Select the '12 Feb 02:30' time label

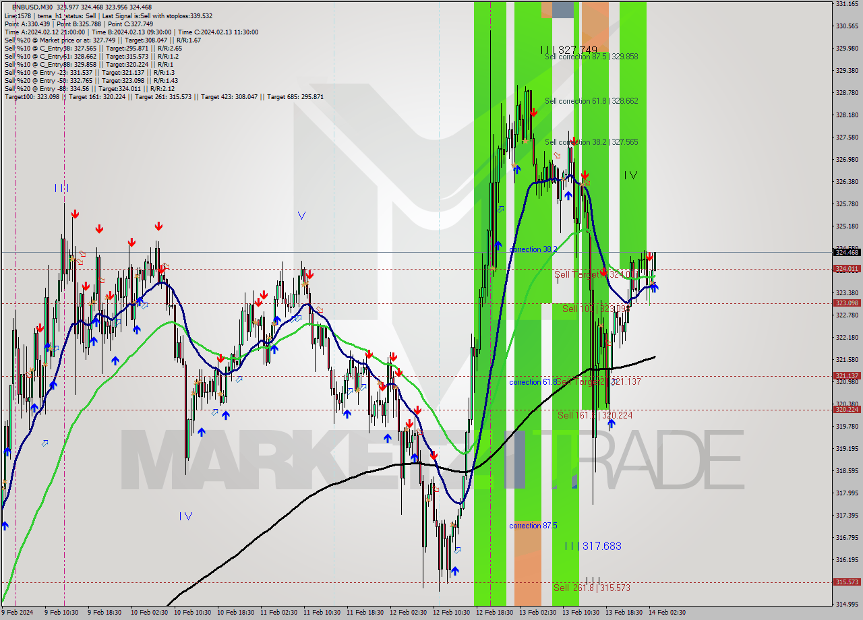[x=408, y=613]
